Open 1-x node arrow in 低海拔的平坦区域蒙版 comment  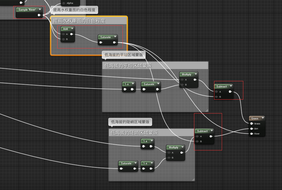pos(133,84)
